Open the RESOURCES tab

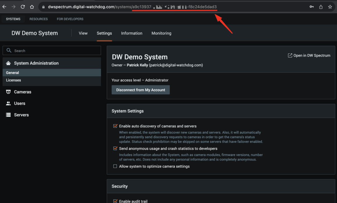point(39,19)
